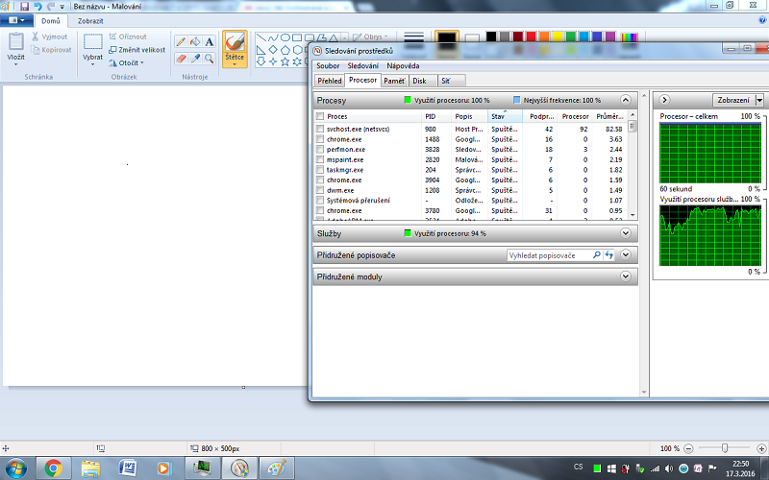Viewport: 769px width, 480px height.
Task: Open the Sledování menu
Action: pos(363,65)
